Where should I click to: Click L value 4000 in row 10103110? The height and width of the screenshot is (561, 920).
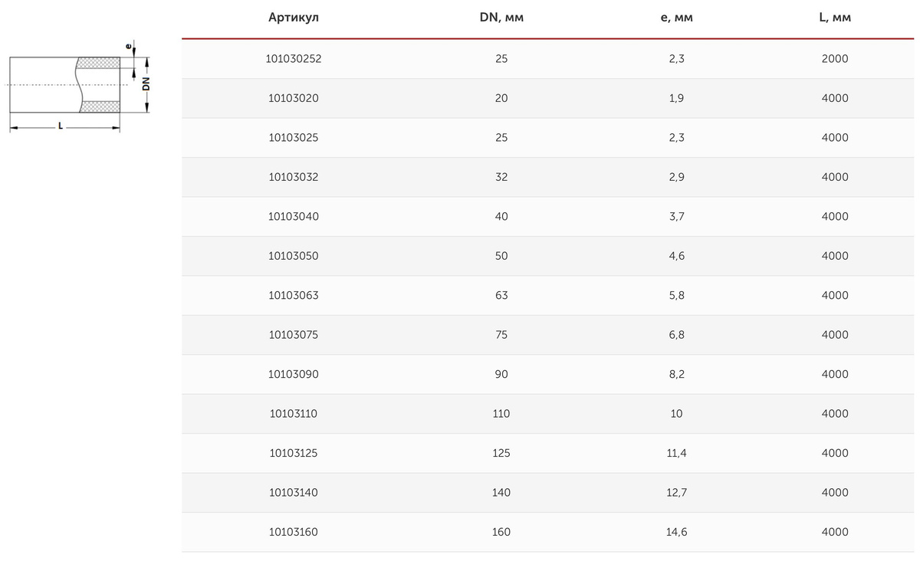[835, 414]
